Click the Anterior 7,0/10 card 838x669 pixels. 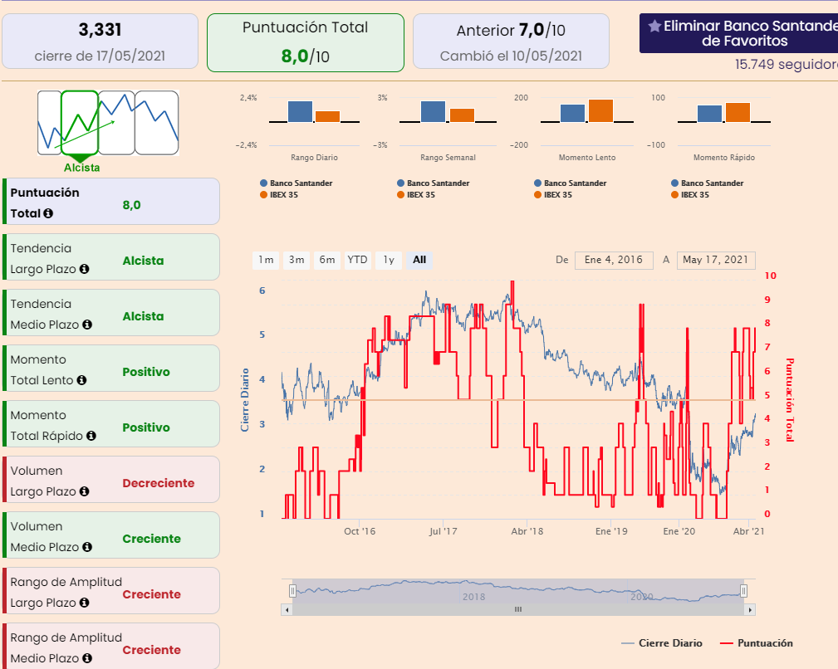coord(511,42)
